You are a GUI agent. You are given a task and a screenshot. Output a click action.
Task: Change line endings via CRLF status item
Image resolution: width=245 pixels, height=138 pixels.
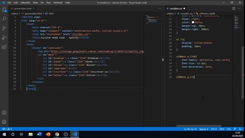point(222,129)
